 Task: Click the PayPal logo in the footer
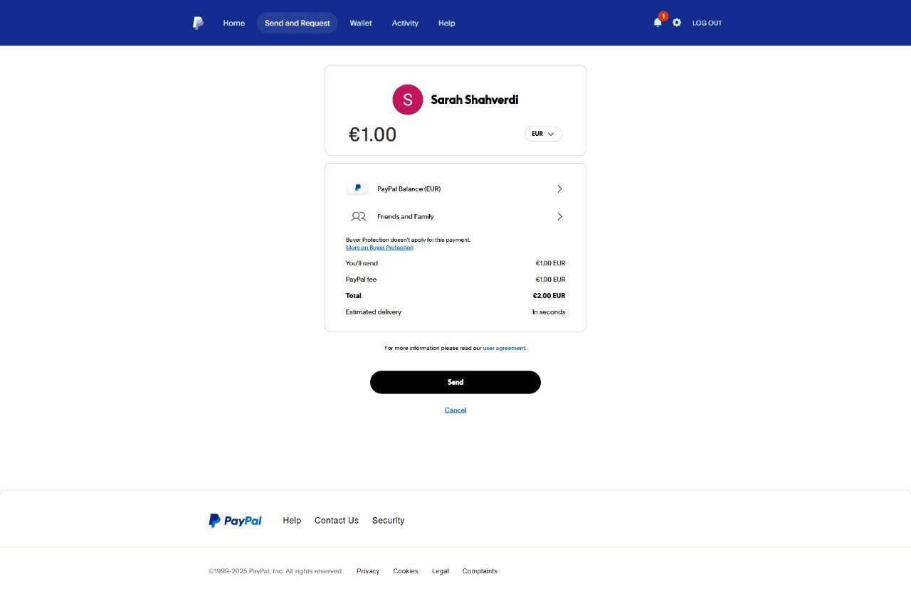pos(235,521)
